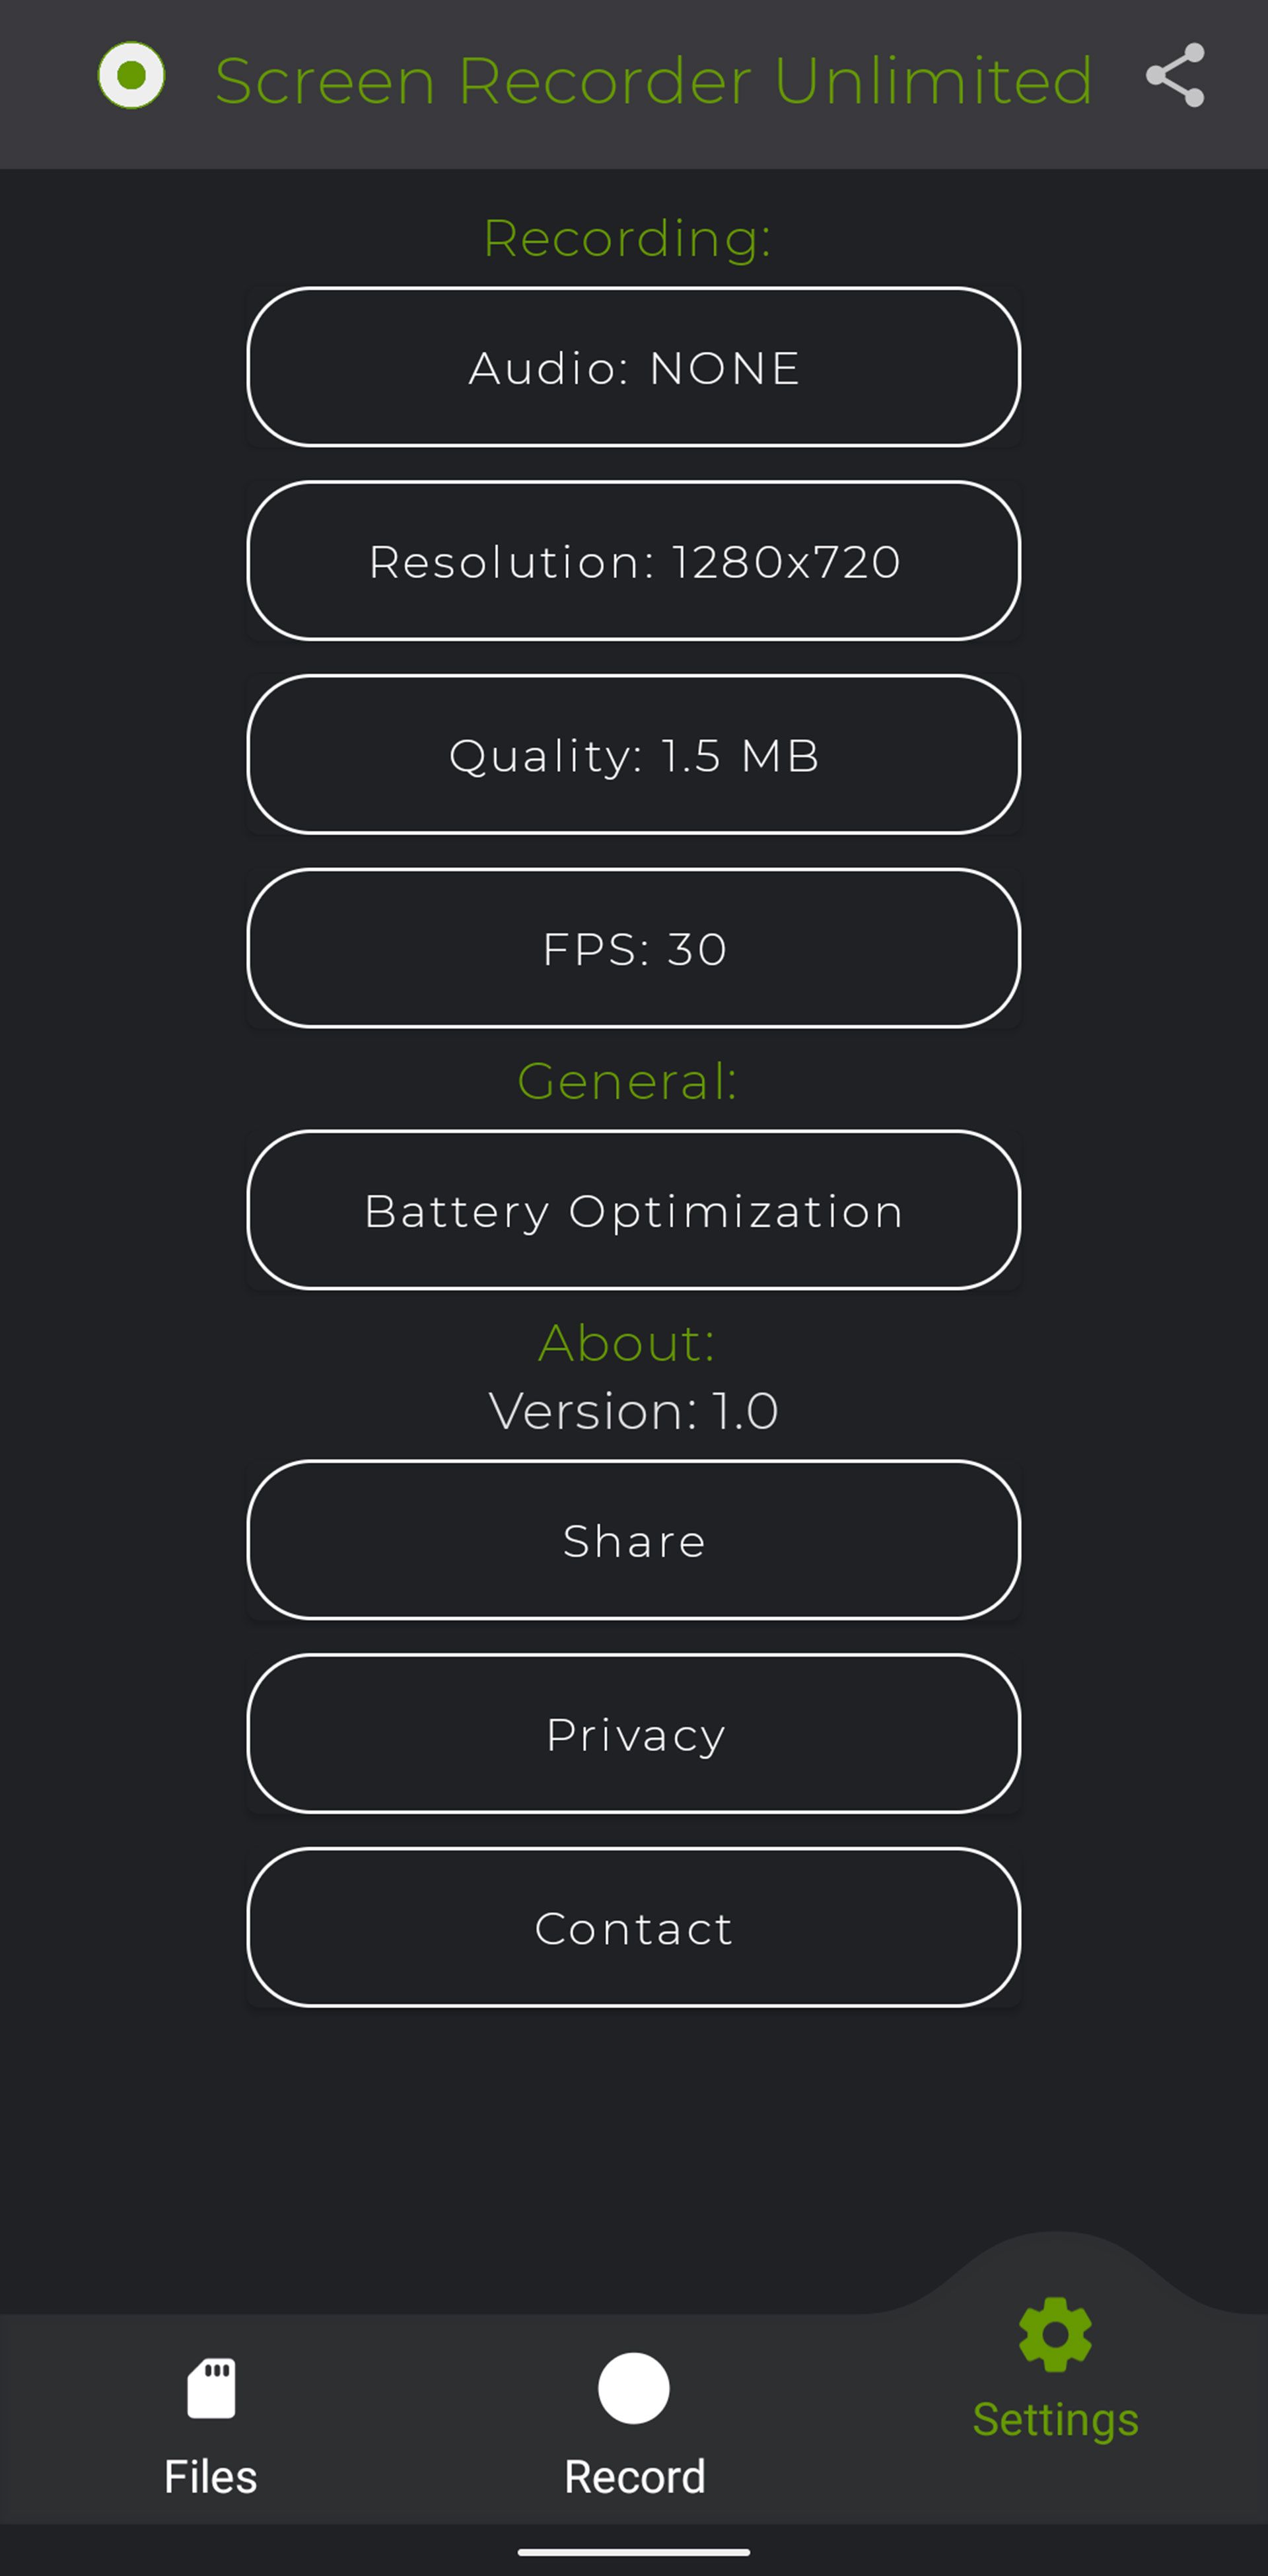Tap the SD card Files icon
Viewport: 1268px width, 2576px height.
(x=211, y=2388)
